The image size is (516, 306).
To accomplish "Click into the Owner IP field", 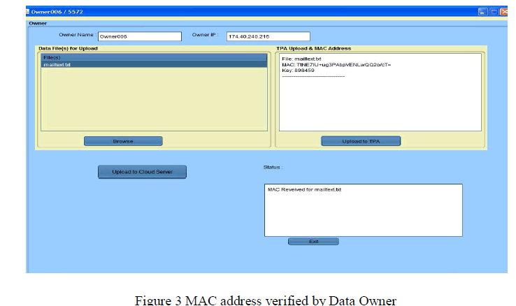I will [267, 36].
